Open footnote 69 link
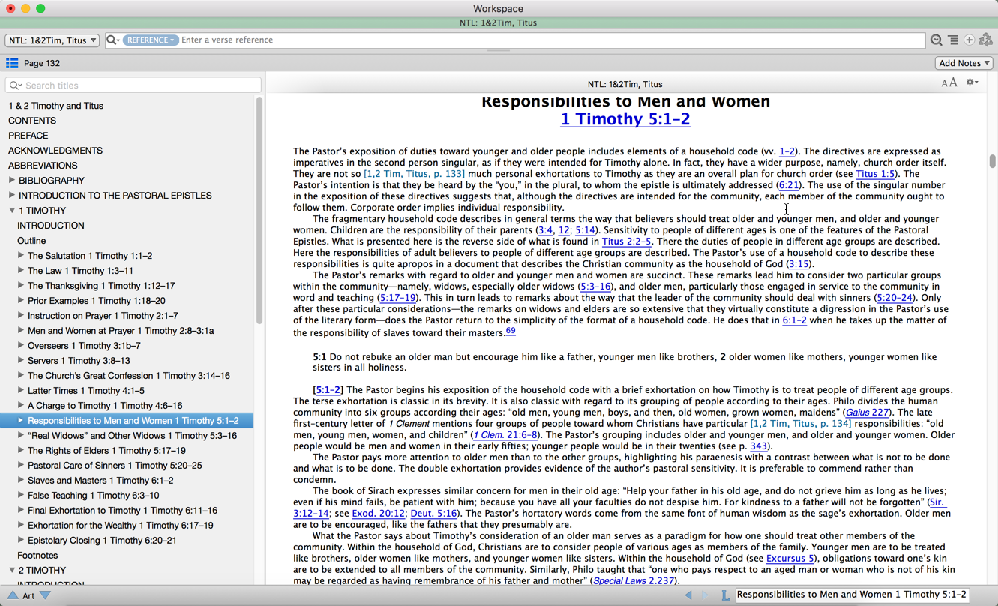The height and width of the screenshot is (606, 998). point(510,331)
